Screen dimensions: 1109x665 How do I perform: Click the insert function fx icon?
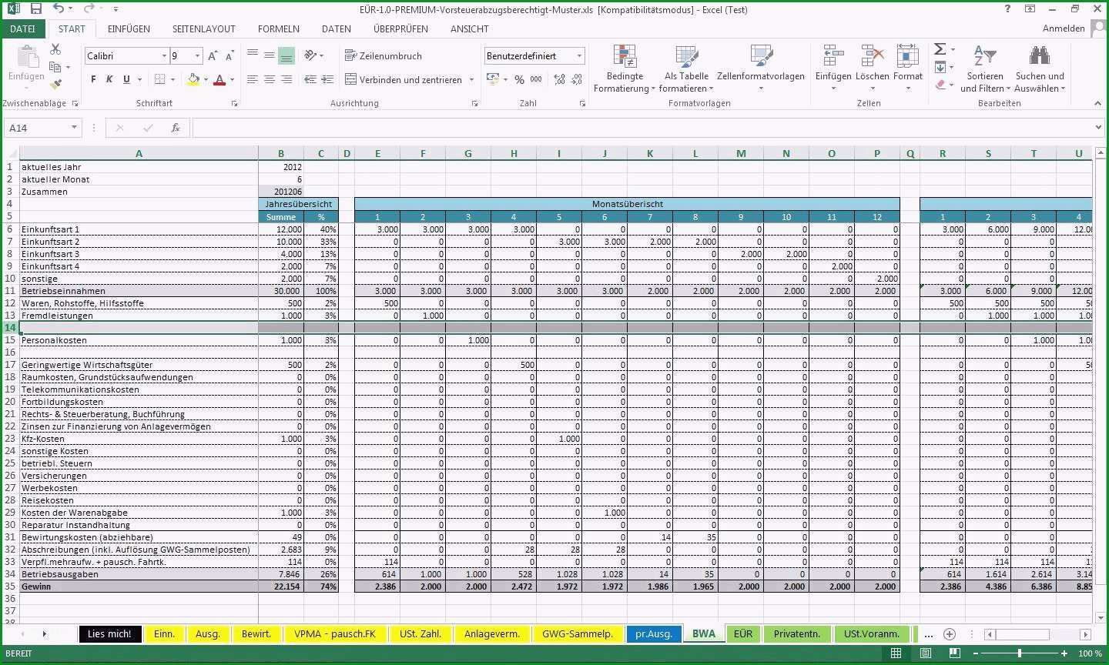[176, 128]
